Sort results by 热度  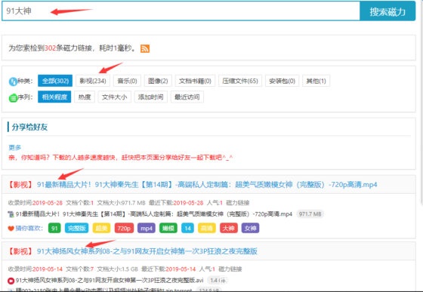click(85, 97)
